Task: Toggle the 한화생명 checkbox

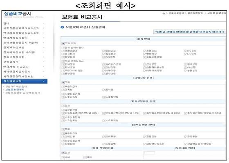Action: click(x=63, y=64)
